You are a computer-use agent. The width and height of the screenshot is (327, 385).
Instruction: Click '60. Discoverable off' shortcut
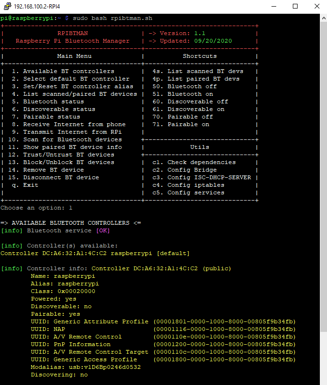click(190, 102)
